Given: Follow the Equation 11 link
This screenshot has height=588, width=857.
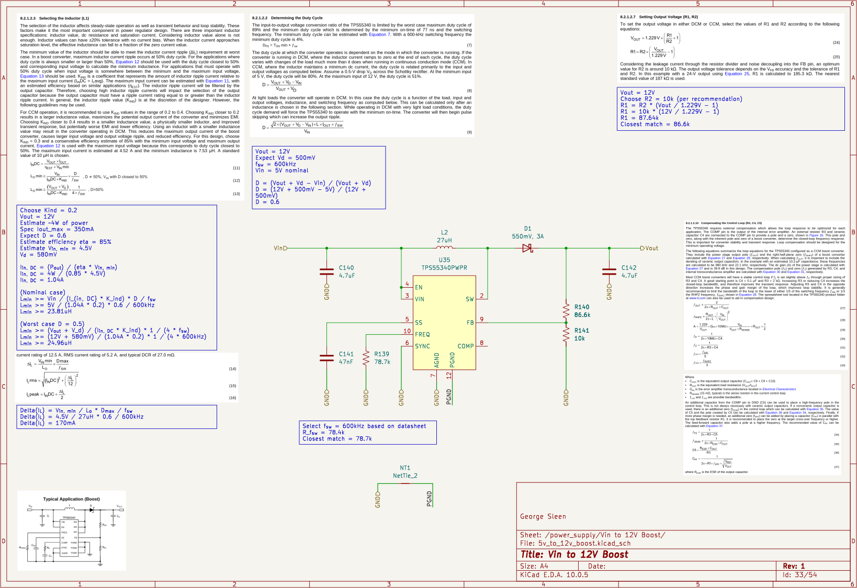Looking at the screenshot, I should coord(217,81).
